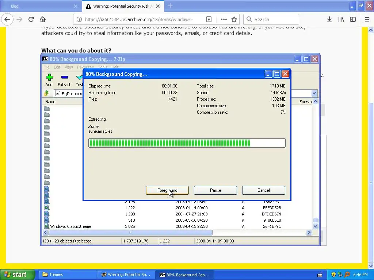Open the Downloads arrow icon in Firefox
The width and height of the screenshot is (374, 280).
(329, 20)
